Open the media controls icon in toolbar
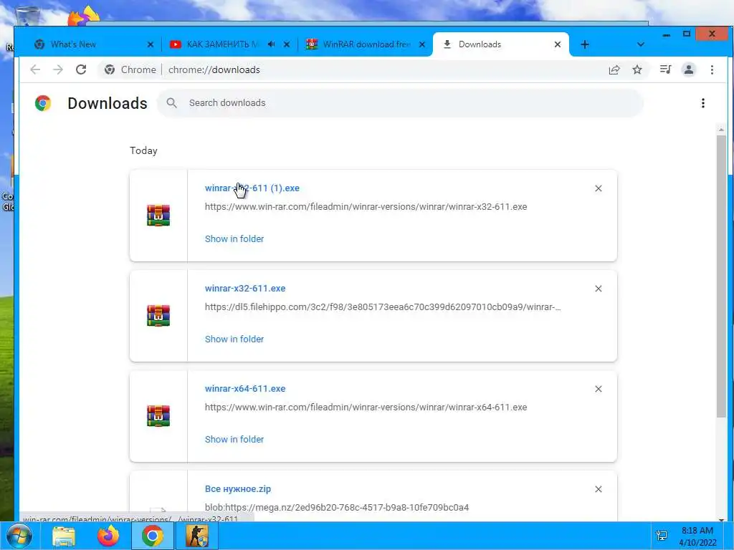 click(665, 69)
